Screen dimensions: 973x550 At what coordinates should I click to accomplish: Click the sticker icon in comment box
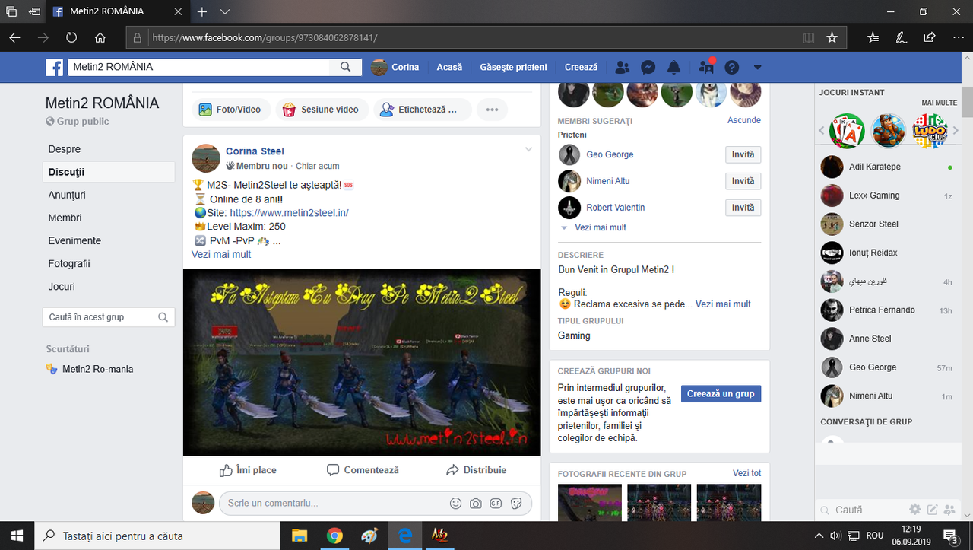click(x=516, y=503)
